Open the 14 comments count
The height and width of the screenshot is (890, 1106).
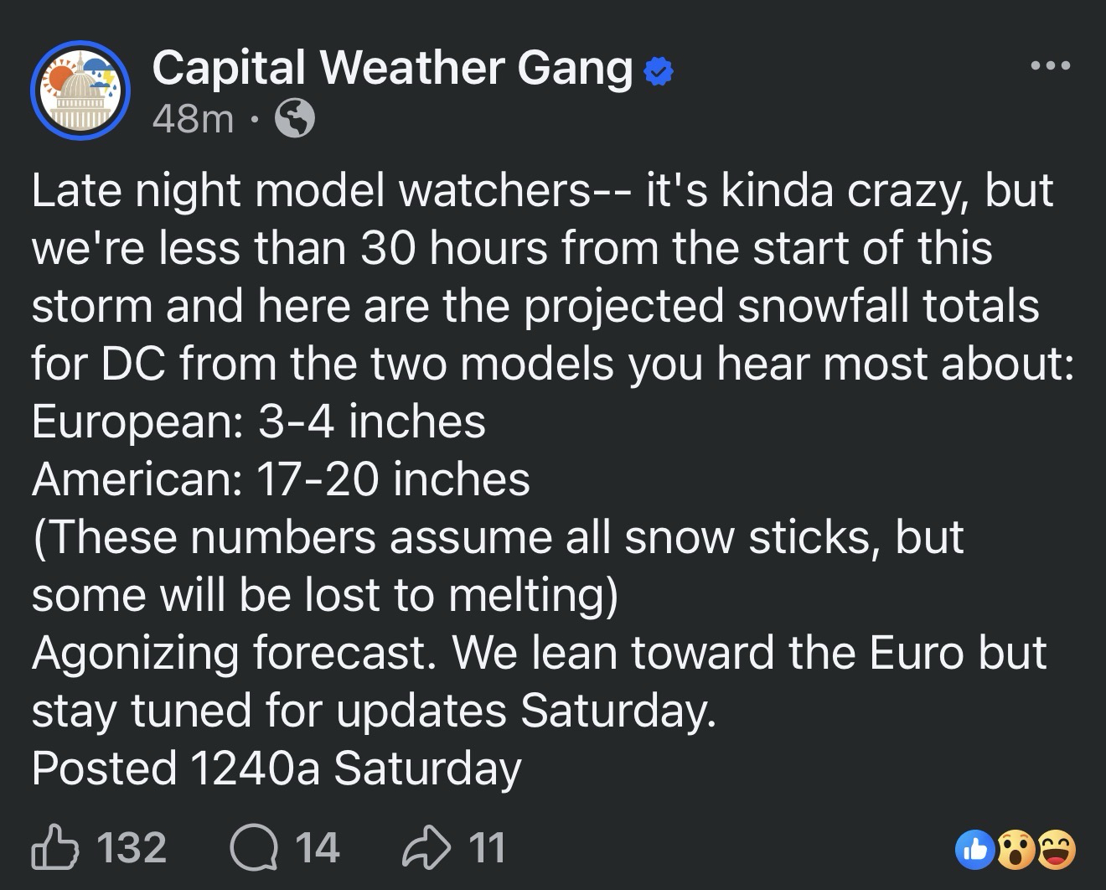point(318,846)
